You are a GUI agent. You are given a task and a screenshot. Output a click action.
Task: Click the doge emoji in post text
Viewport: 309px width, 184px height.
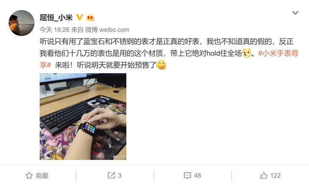[x=246, y=53]
